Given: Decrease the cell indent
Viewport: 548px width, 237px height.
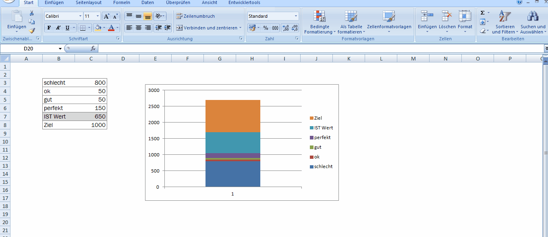Looking at the screenshot, I should coord(158,28).
